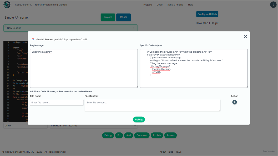
Task: Click the 'How Can I Help?' heading
Action: 207,23
